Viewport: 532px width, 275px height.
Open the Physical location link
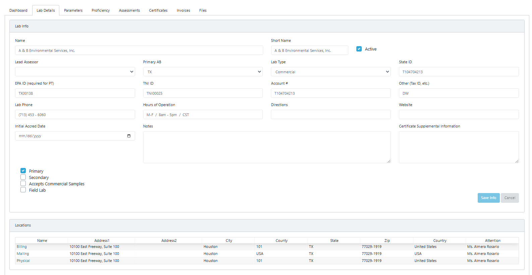pyautogui.click(x=23, y=261)
